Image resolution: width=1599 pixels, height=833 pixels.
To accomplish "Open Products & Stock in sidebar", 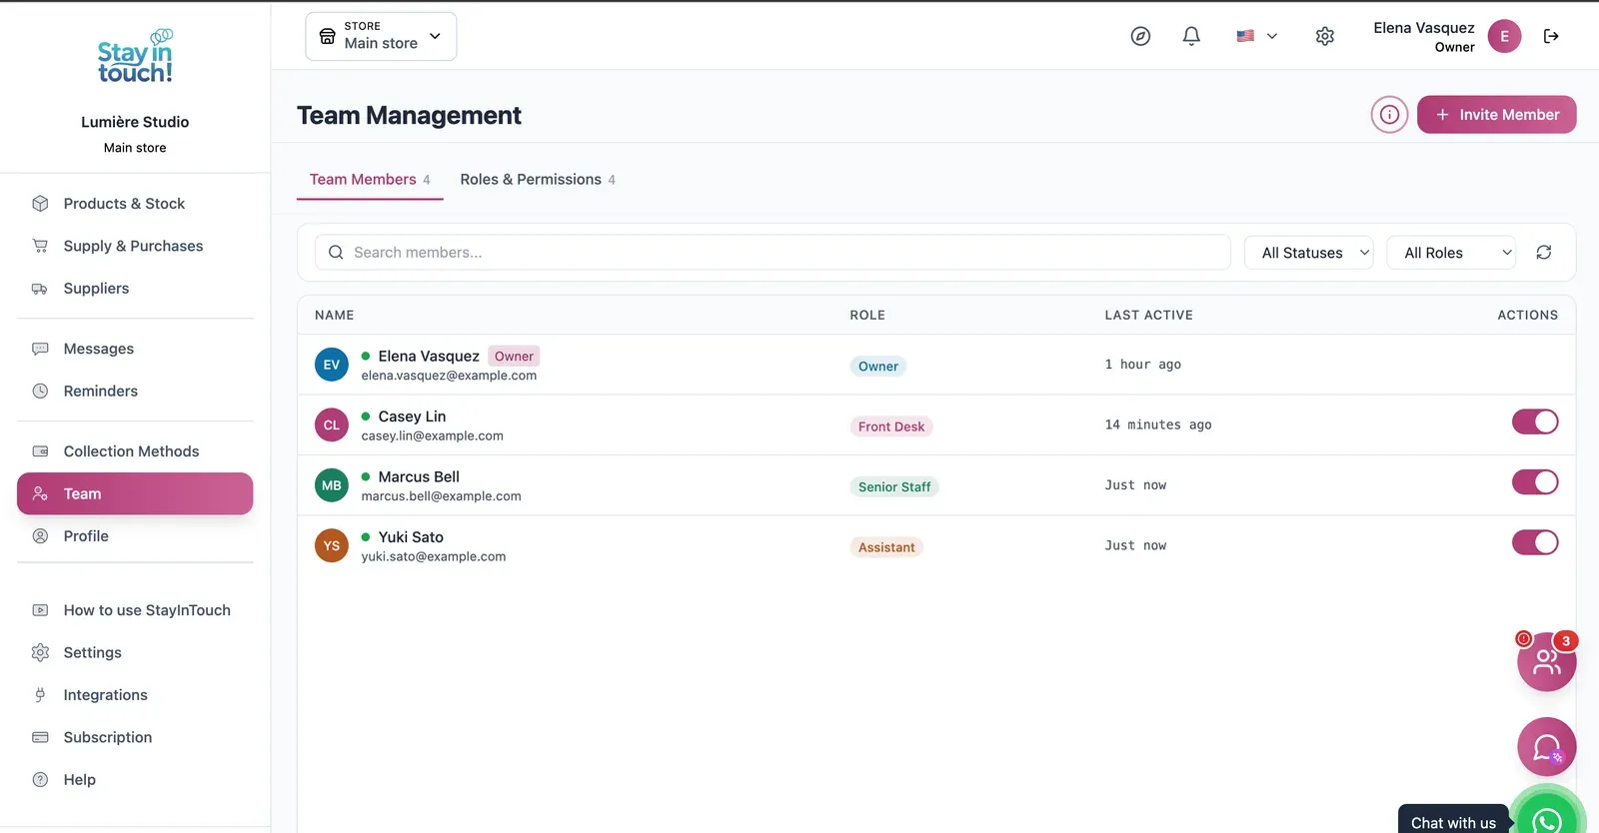I will point(135,204).
